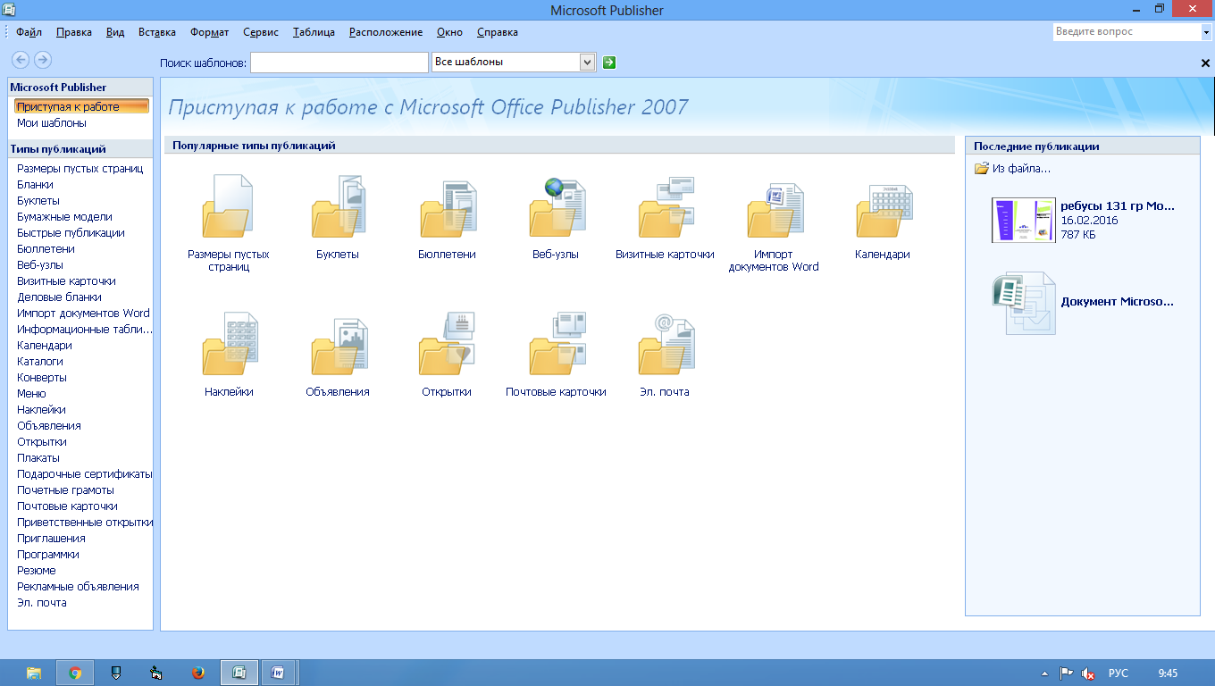Screen dimensions: 1215x686
Task: Open the Визитные карточки folder icon
Action: tap(666, 206)
